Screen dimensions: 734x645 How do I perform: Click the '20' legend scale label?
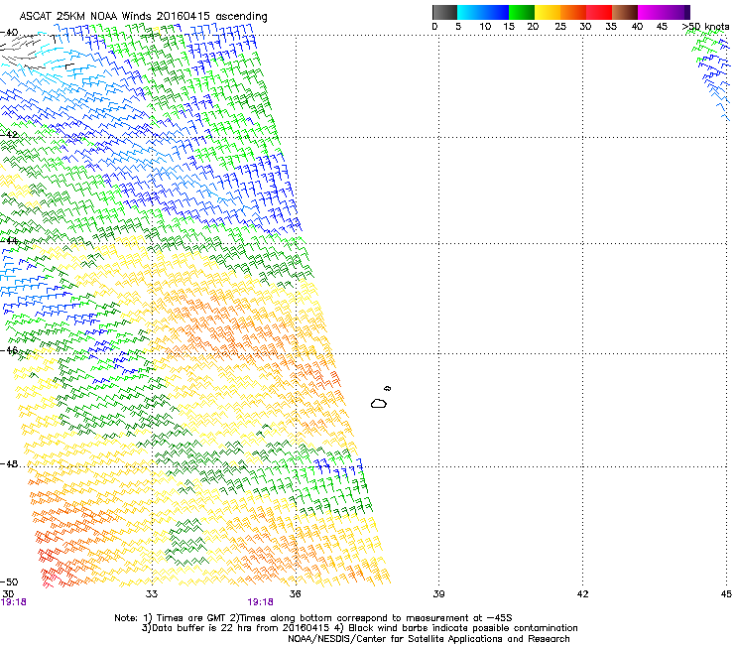point(533,27)
